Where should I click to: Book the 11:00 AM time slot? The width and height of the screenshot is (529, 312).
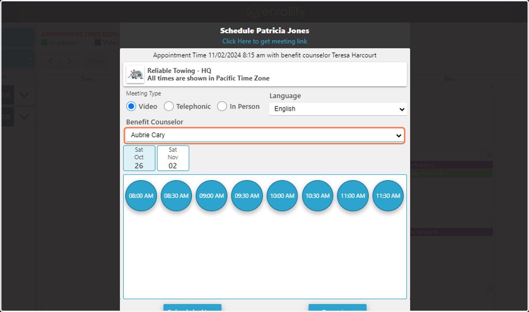tap(353, 196)
